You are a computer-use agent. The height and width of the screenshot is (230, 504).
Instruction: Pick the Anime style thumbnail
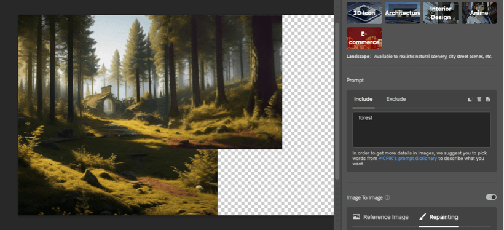pyautogui.click(x=479, y=13)
